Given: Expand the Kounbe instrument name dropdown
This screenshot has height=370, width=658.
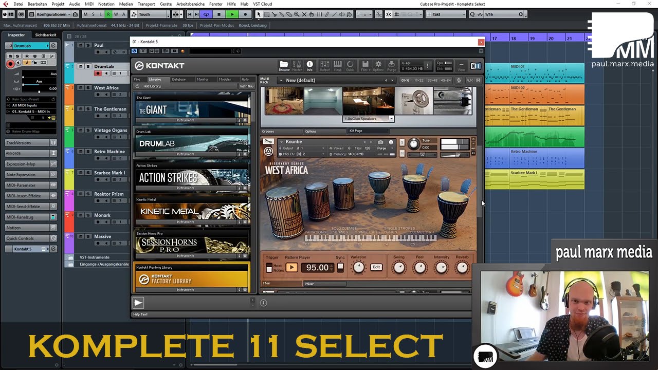Looking at the screenshot, I should click(x=281, y=142).
